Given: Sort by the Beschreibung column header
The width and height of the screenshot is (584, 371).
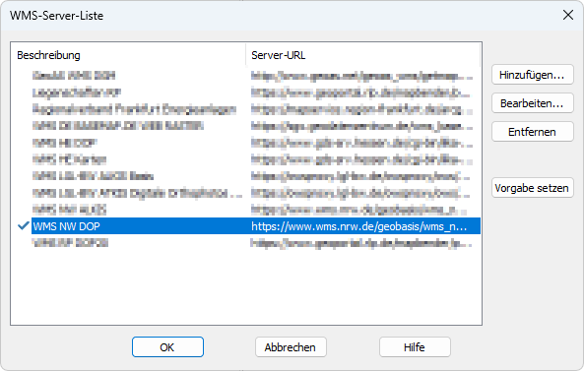Looking at the screenshot, I should coord(128,55).
